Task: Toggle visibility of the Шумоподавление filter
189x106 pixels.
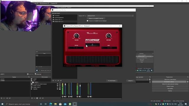Action: [53, 18]
